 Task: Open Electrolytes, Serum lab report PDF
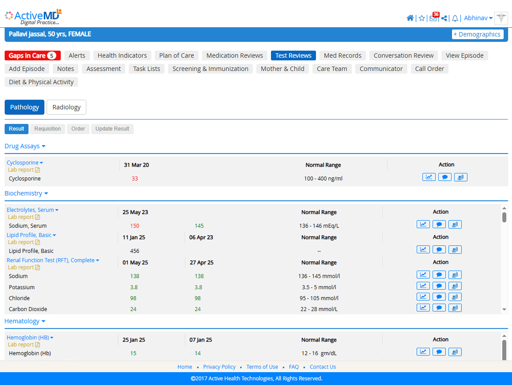point(24,217)
